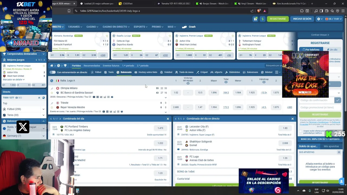
Task: Expand Campeonatos destacados section
Action: pyautogui.click(x=43, y=54)
